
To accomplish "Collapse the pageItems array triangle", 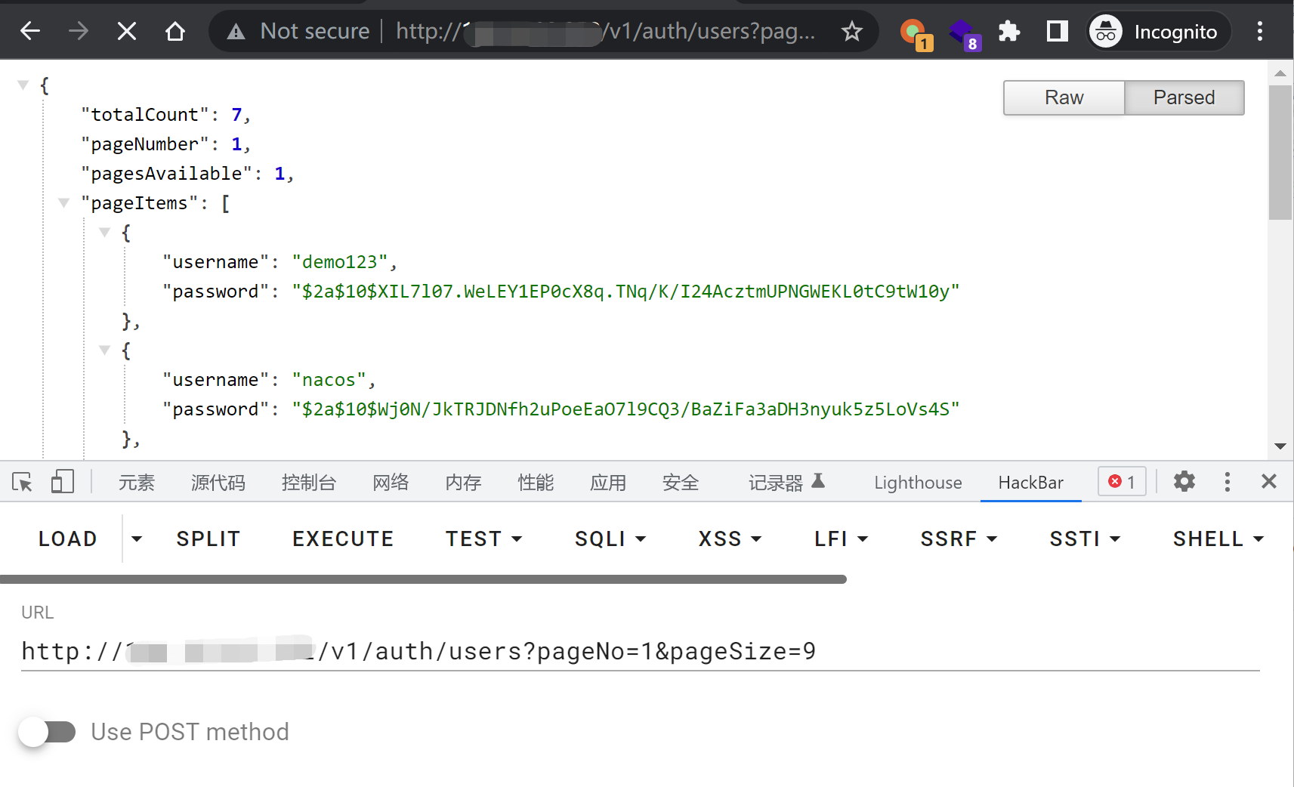I will 64,202.
